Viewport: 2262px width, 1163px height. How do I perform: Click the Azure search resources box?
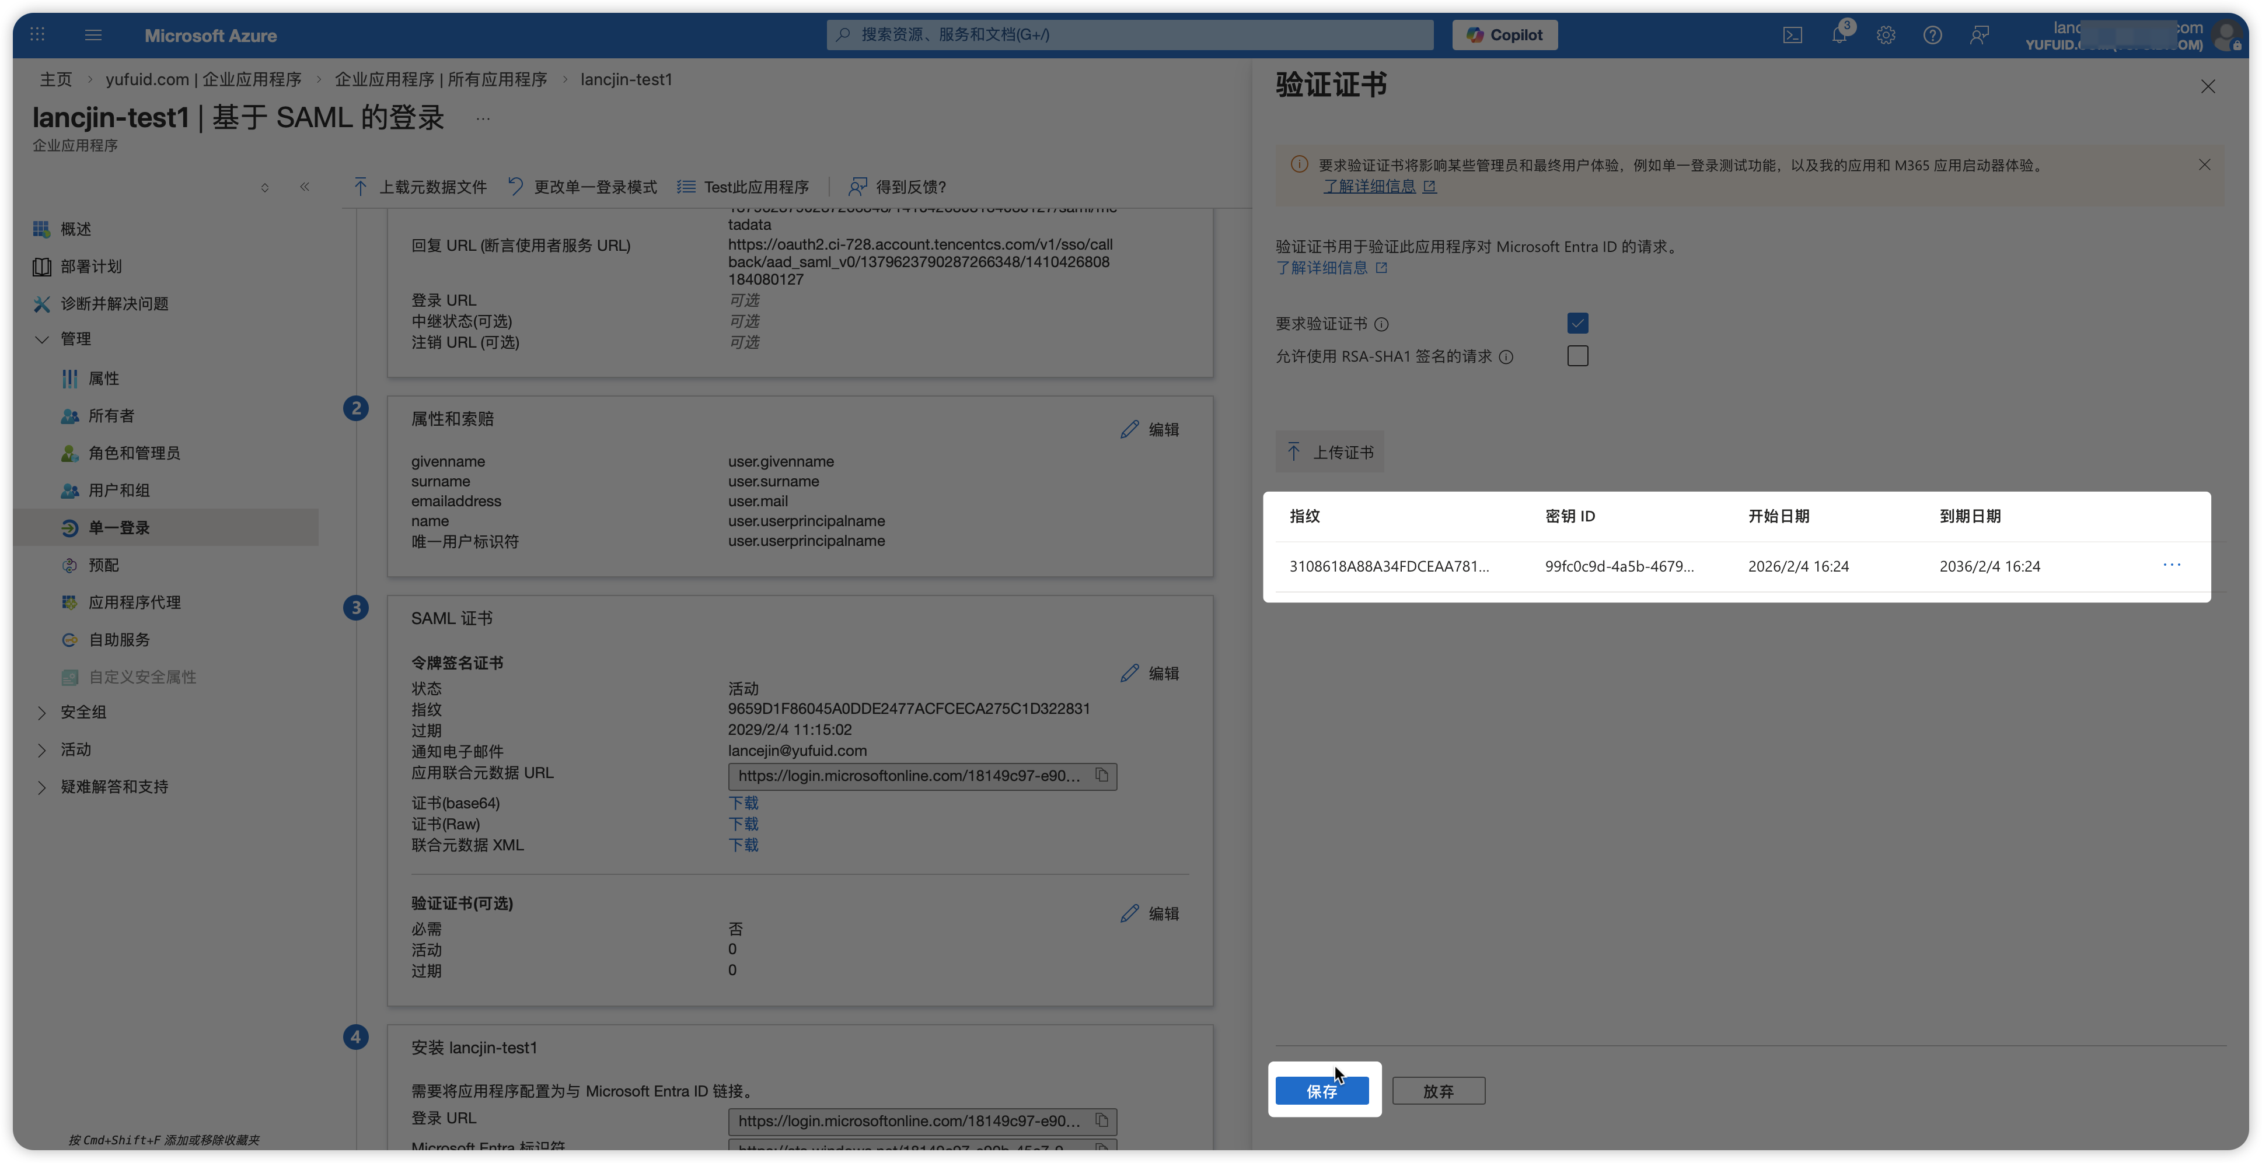1129,35
